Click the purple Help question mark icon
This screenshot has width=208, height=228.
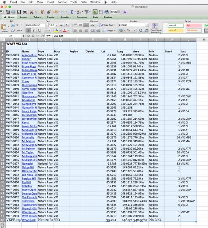pyautogui.click(x=125, y=12)
